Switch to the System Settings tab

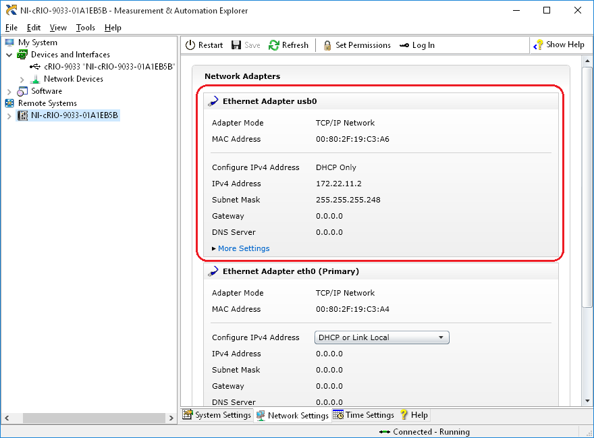tap(217, 415)
